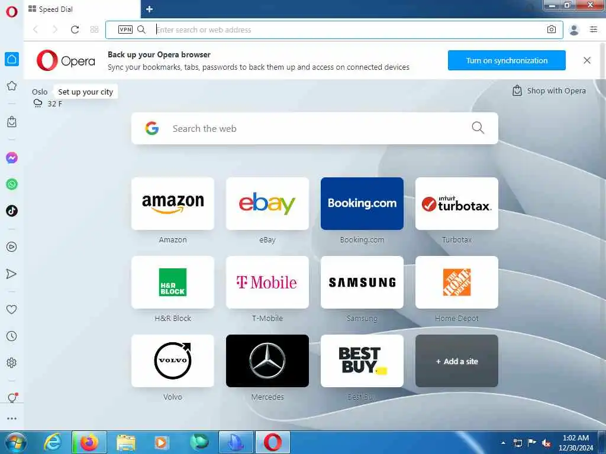Take a snapshot with camera icon
The image size is (606, 454).
[x=552, y=30]
